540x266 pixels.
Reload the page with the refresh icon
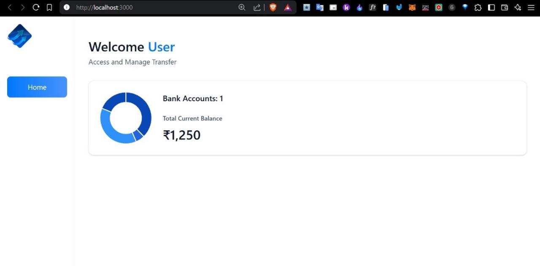pos(36,7)
